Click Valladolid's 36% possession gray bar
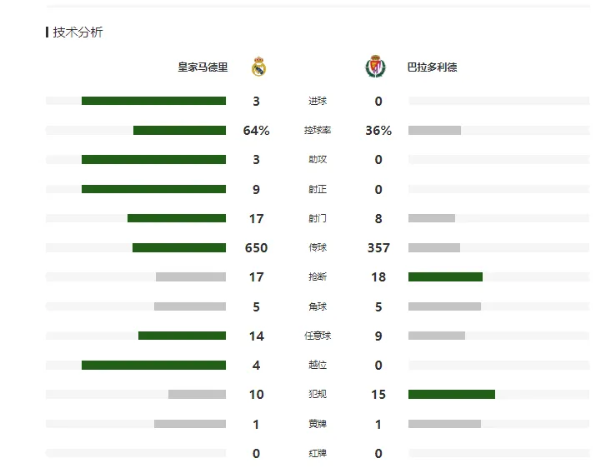Viewport: 616px width, 473px height. (434, 130)
